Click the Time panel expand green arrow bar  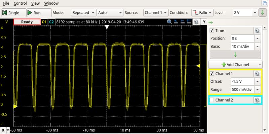pyautogui.click(x=235, y=55)
